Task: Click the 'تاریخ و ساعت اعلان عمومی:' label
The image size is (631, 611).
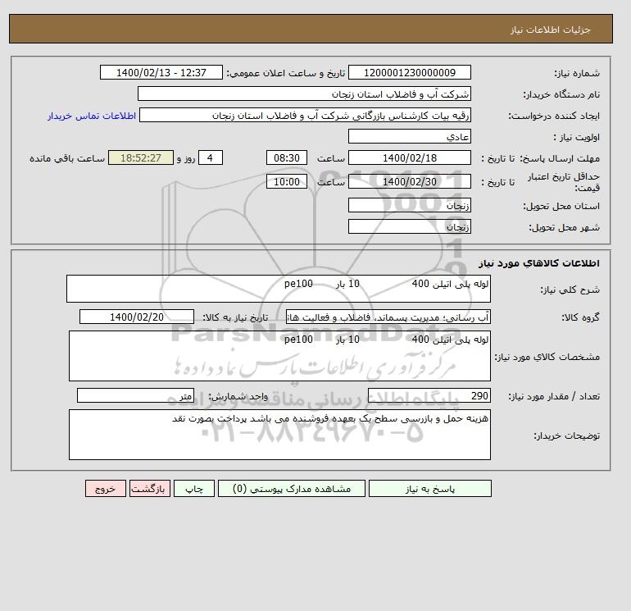Action: click(286, 73)
